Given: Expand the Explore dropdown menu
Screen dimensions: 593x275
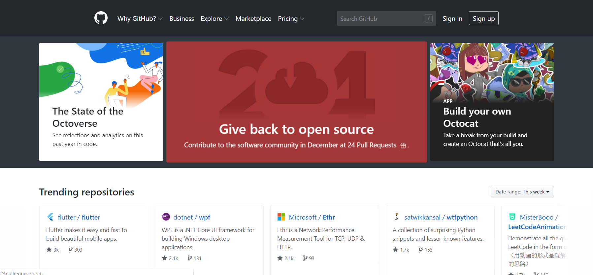Looking at the screenshot, I should (214, 18).
